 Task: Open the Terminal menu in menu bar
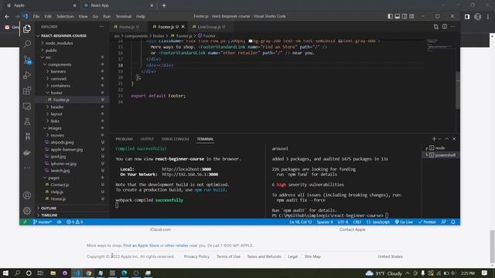124,16
